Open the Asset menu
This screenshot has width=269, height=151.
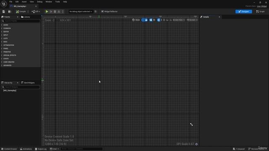click(24, 2)
